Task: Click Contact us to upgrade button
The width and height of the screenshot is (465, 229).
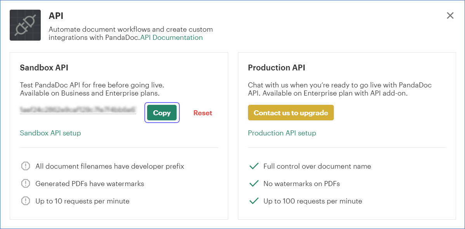Action: coord(291,113)
